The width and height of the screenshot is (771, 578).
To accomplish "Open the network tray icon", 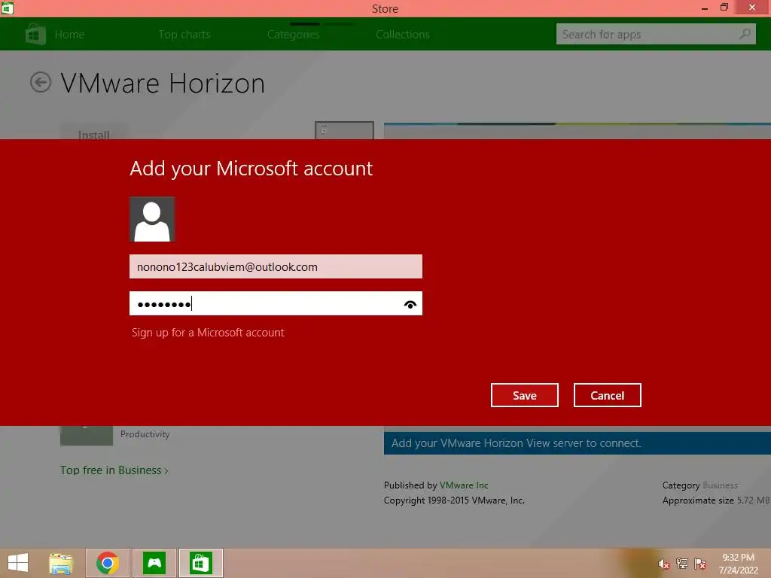I will pyautogui.click(x=682, y=564).
